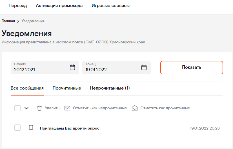233x149 pixels.
Task: Navigate to Игровые сервисы
Action: (111, 6)
